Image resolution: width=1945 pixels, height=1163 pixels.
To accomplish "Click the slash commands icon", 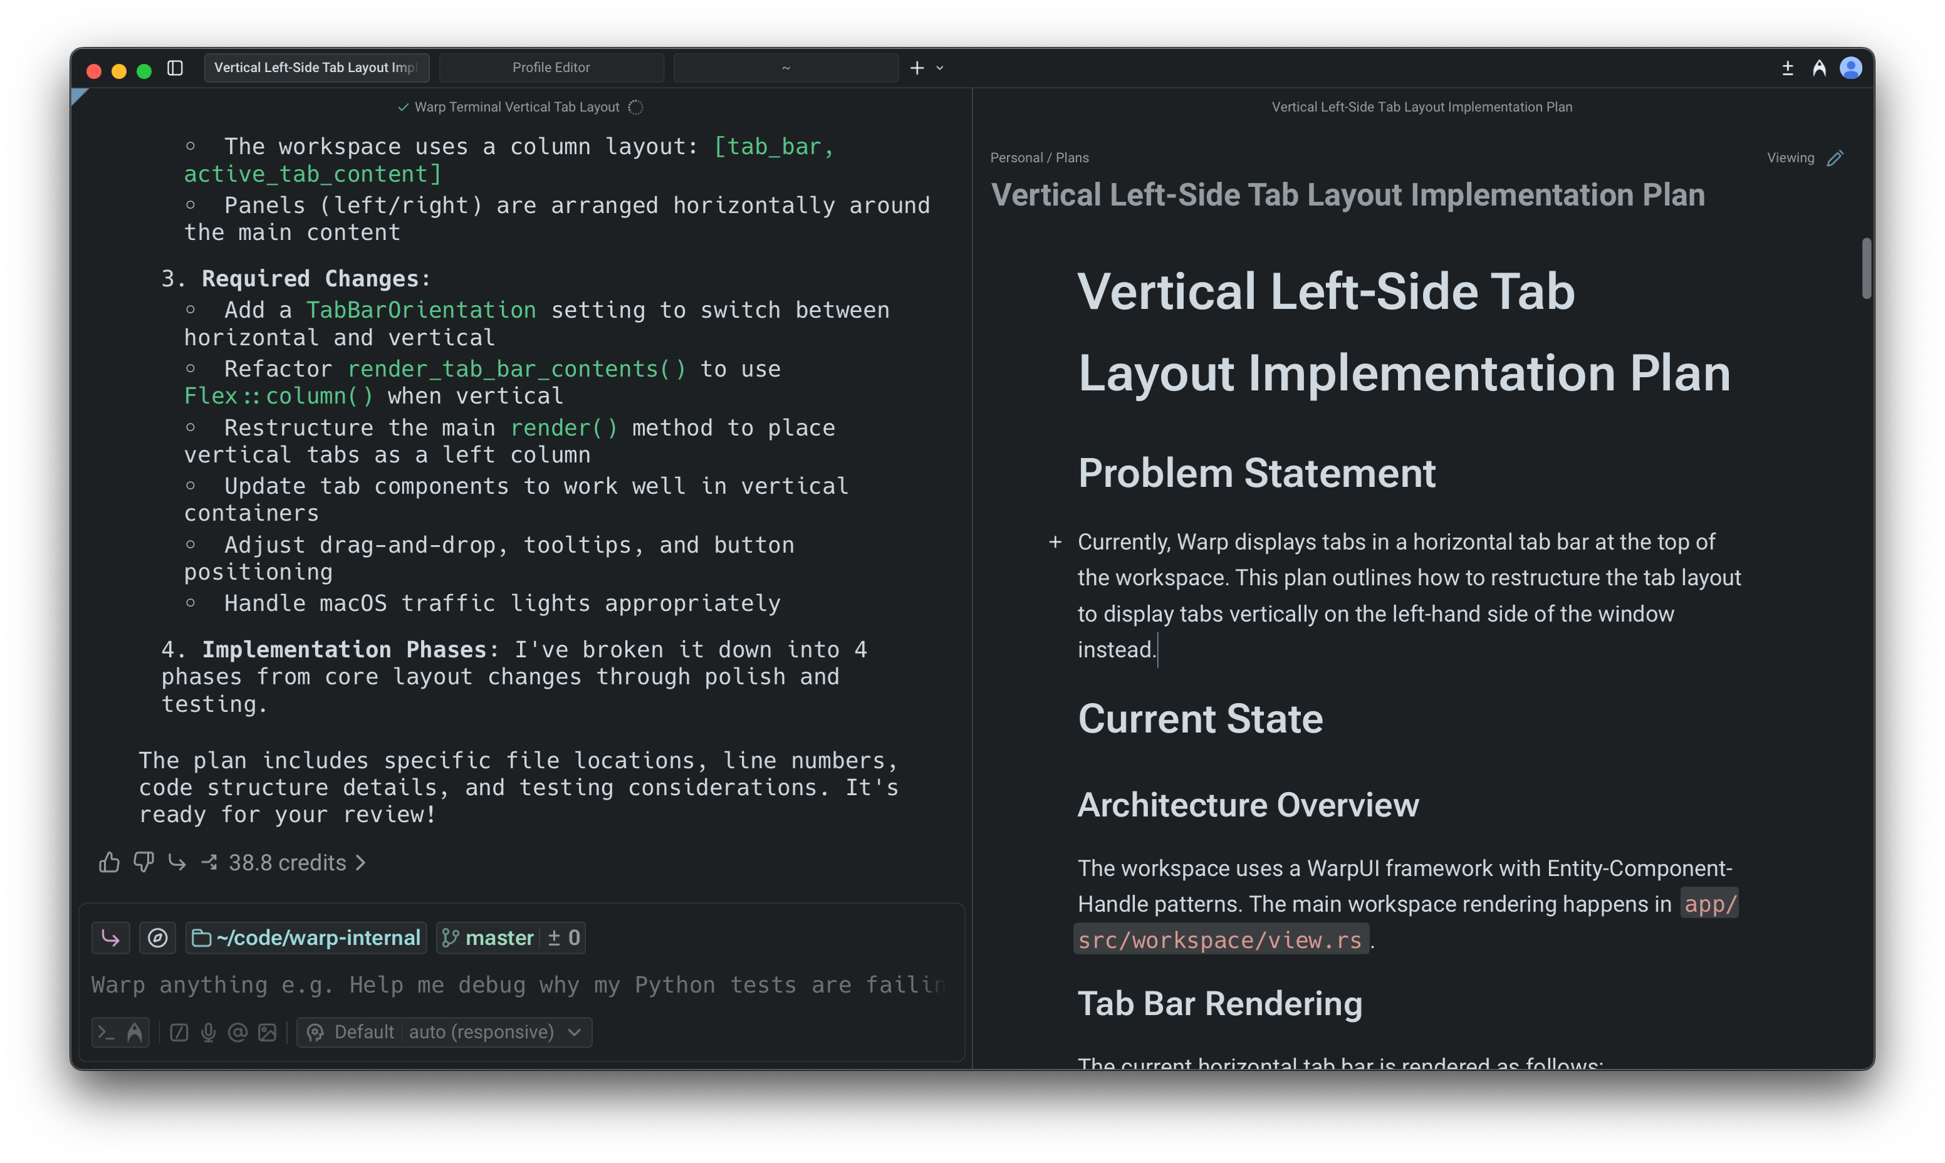I will [x=179, y=1032].
